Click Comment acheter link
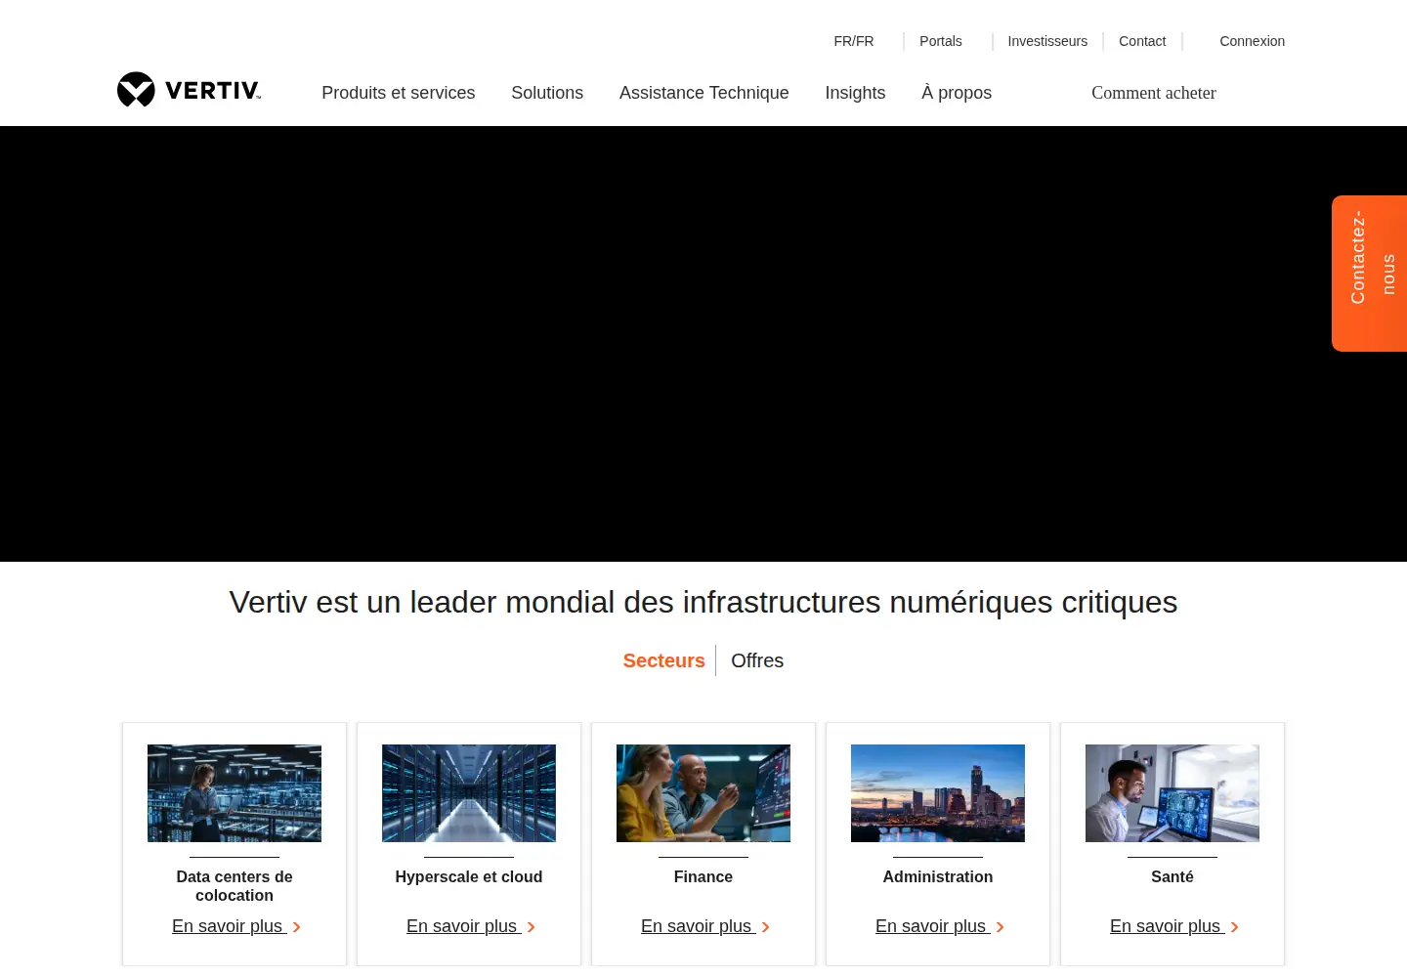 tap(1154, 93)
